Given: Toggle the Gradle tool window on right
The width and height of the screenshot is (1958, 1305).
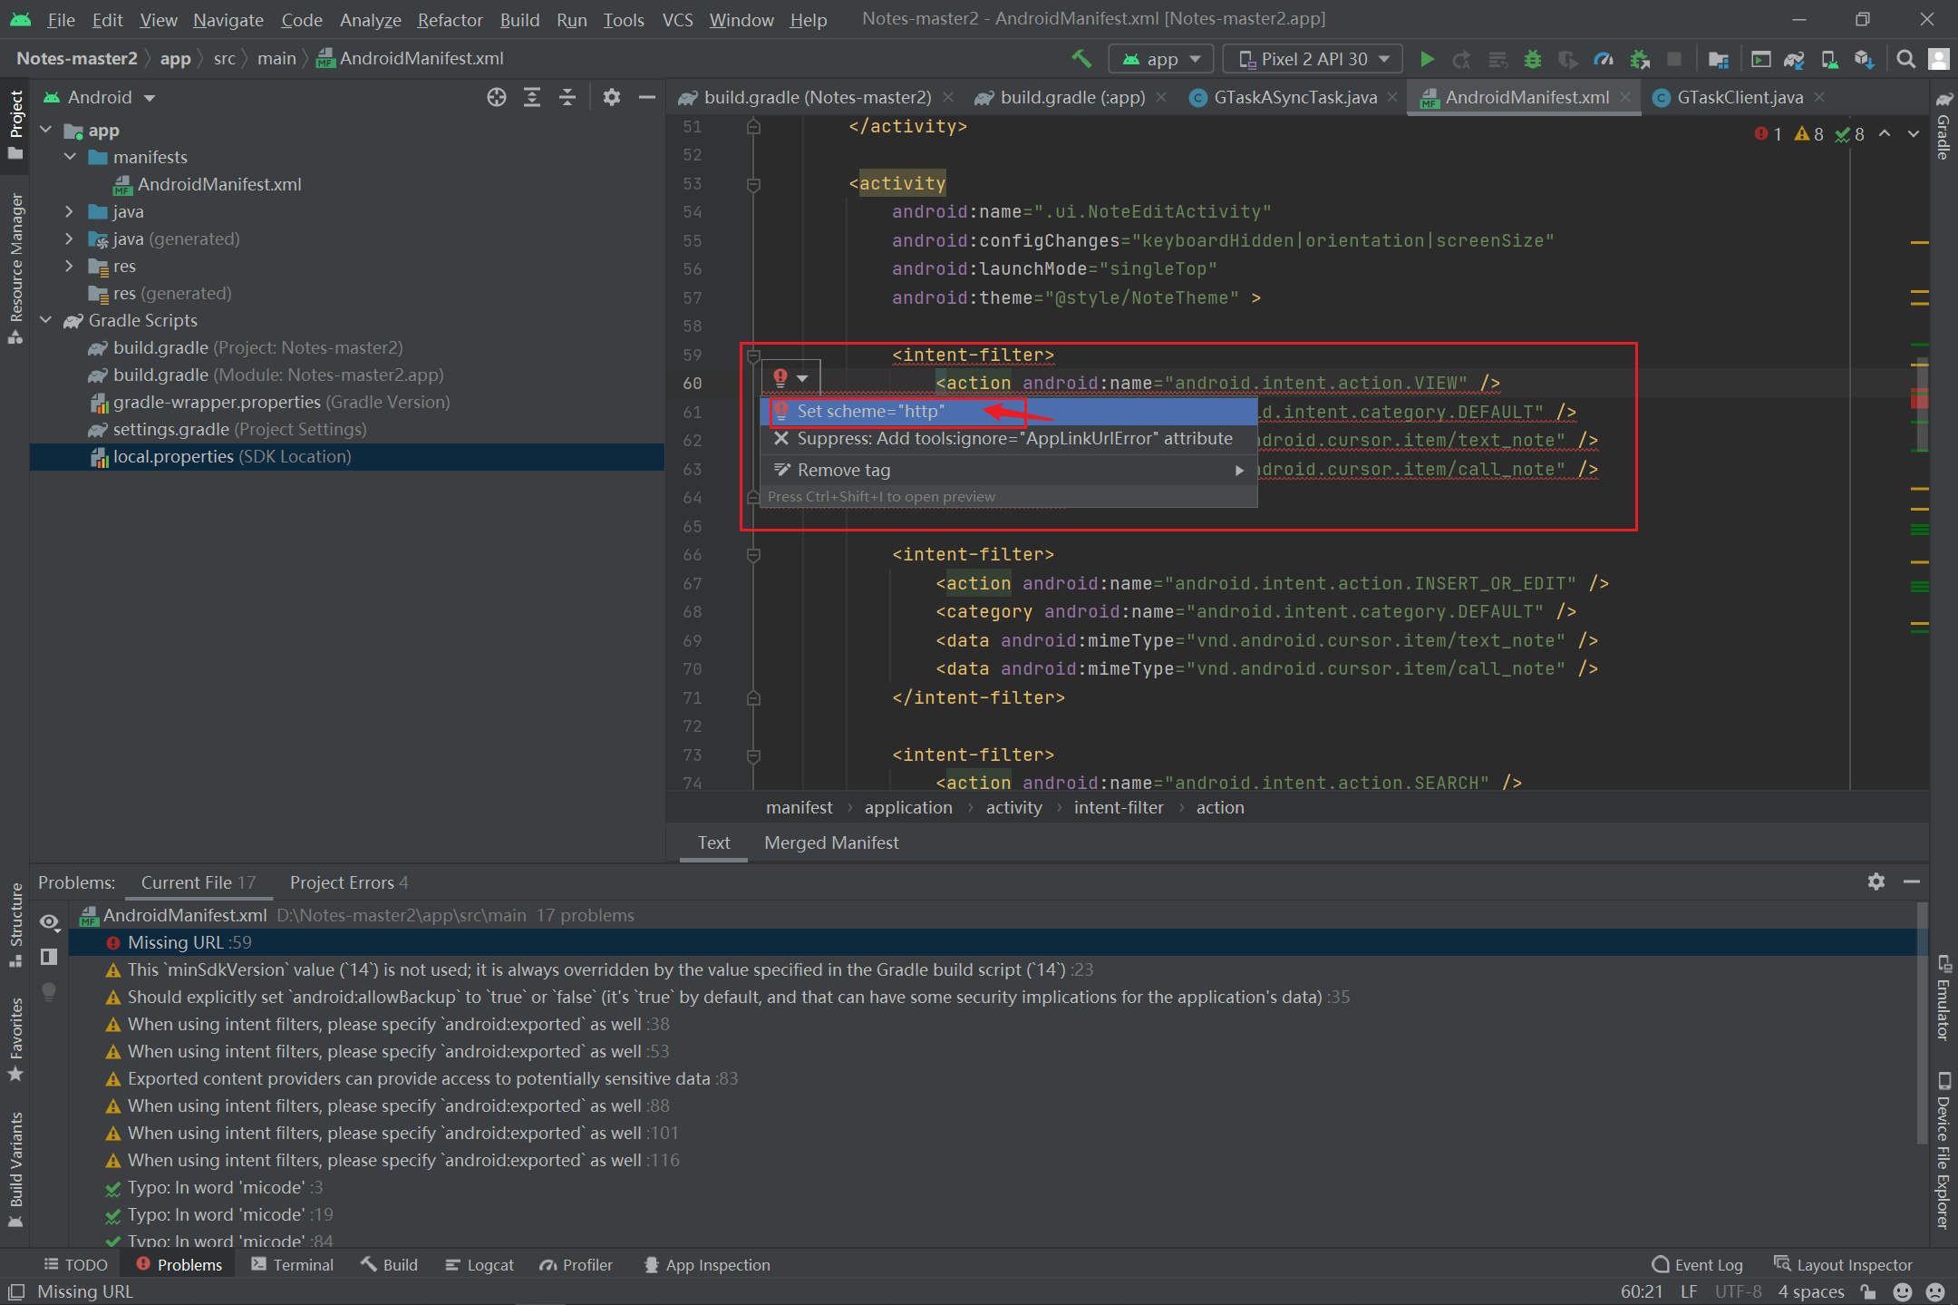Looking at the screenshot, I should [x=1943, y=125].
